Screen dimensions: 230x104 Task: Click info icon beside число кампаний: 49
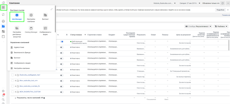click(x=44, y=98)
